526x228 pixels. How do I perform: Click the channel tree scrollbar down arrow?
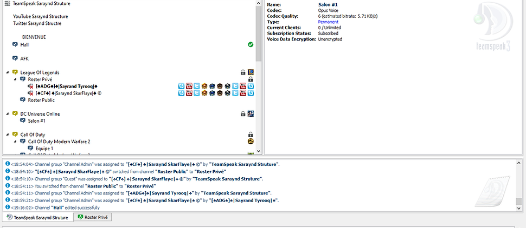coord(258,151)
